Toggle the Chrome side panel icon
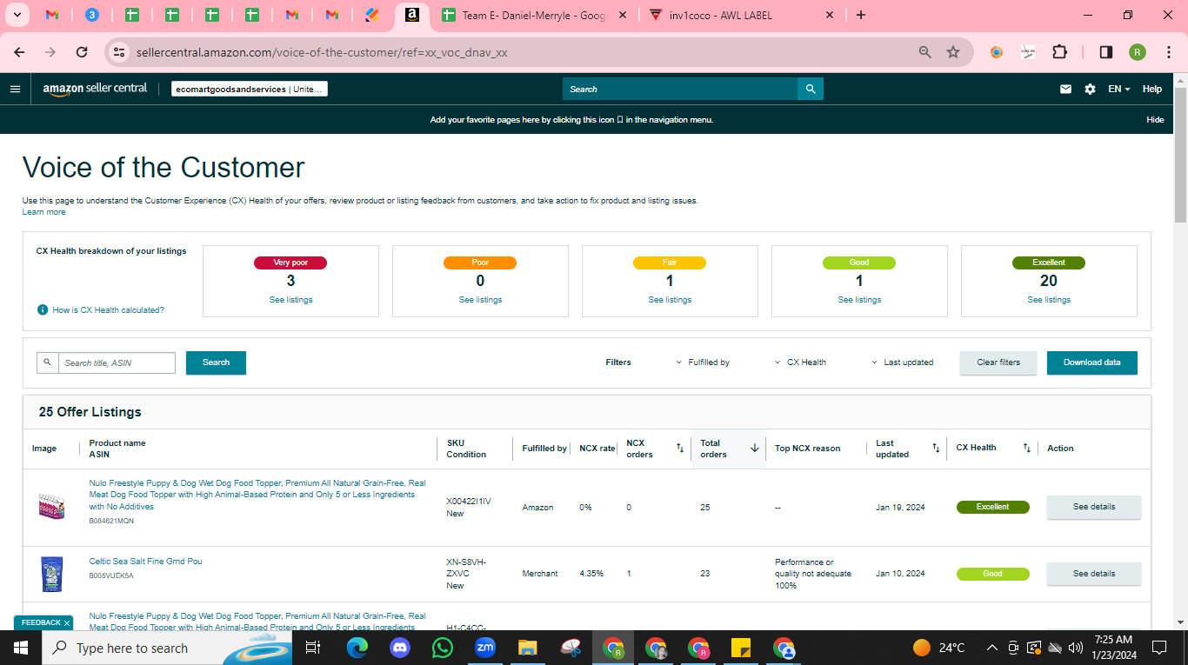The height and width of the screenshot is (665, 1188). (1105, 52)
